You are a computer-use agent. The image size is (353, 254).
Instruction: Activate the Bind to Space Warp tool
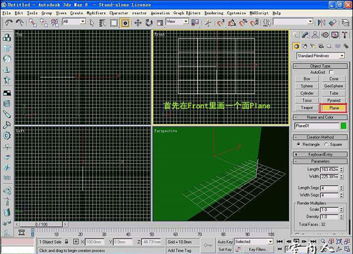[55, 23]
